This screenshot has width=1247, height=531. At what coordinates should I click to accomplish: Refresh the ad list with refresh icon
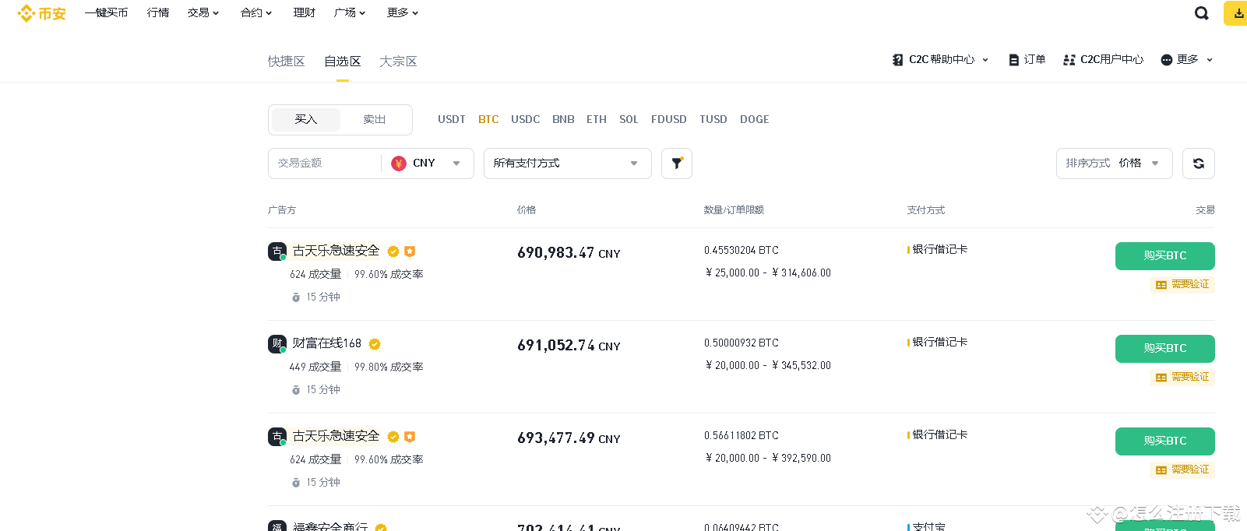(x=1199, y=164)
